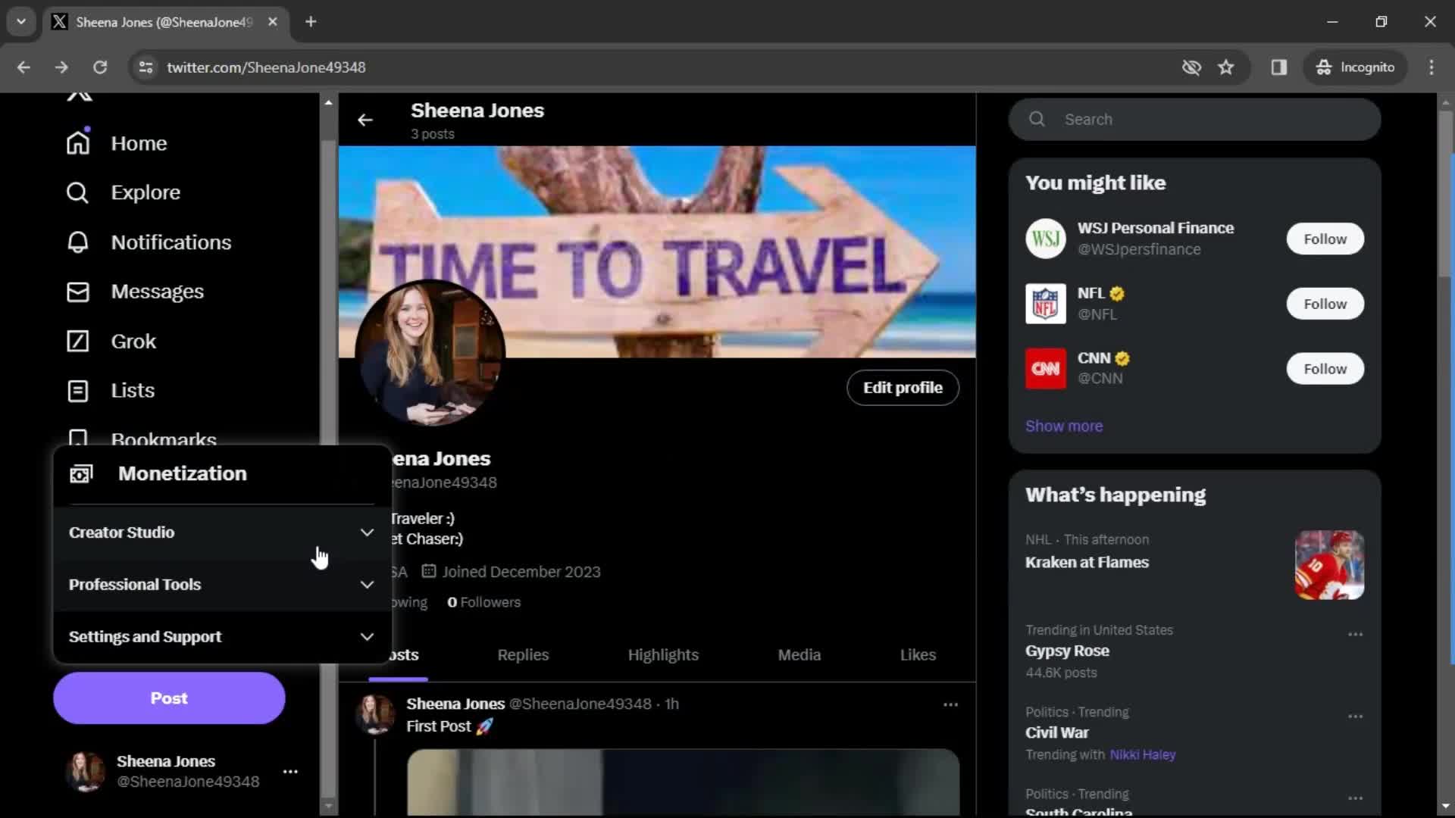Click Sheena Jones profile thumbnail
The image size is (1455, 818).
pos(85,770)
